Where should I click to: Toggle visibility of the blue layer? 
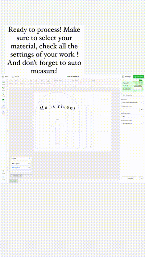(29, 167)
